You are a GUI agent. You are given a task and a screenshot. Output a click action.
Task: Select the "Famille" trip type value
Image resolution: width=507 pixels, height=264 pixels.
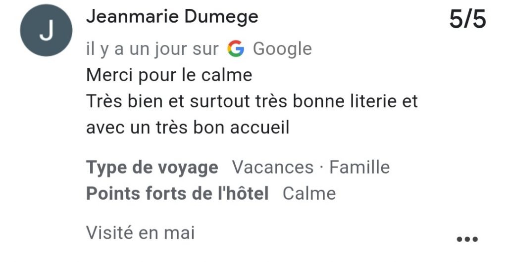click(359, 167)
